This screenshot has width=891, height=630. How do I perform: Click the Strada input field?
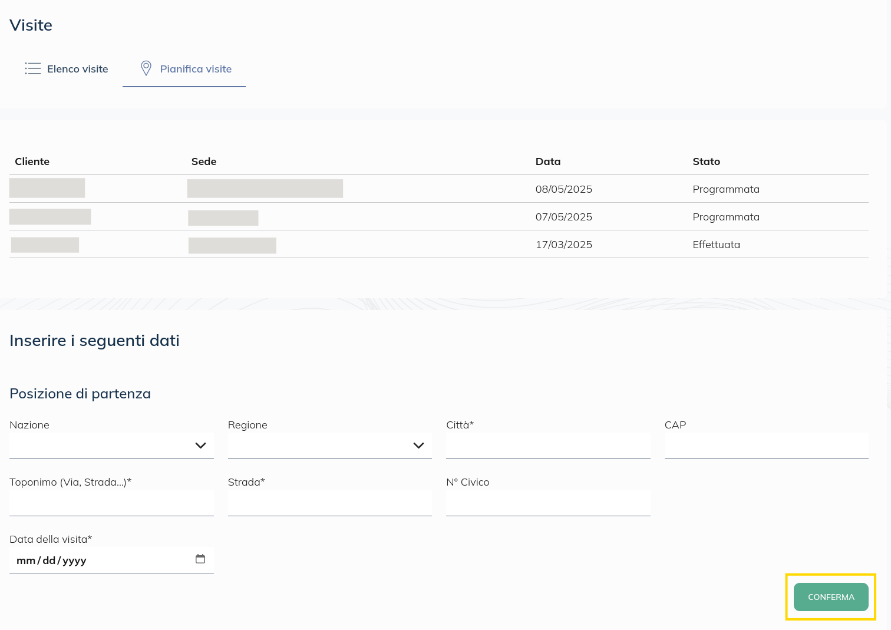tap(329, 503)
